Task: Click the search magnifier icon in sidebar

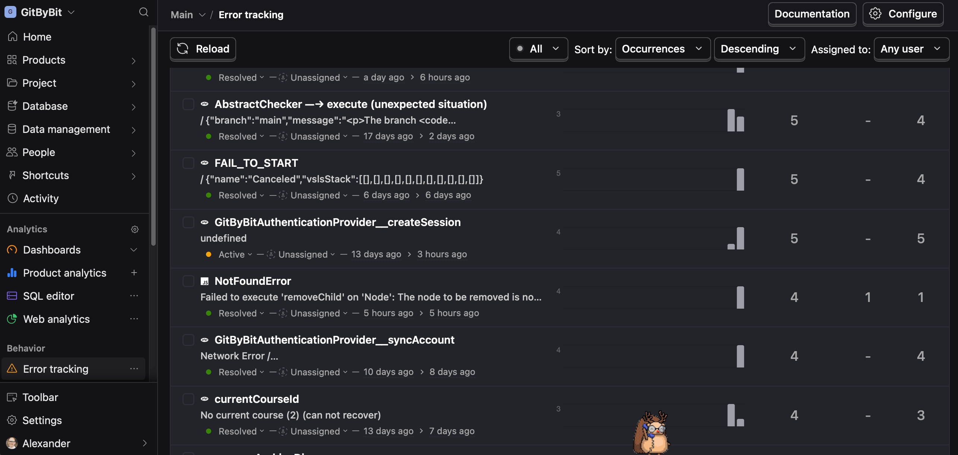Action: pyautogui.click(x=143, y=12)
